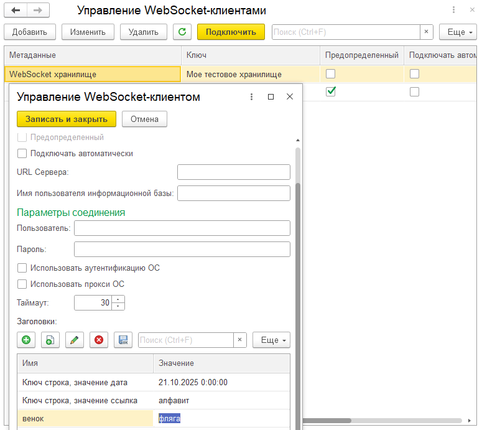Sort list by "Метаданные" column header
The height and width of the screenshot is (430, 482).
(x=92, y=55)
